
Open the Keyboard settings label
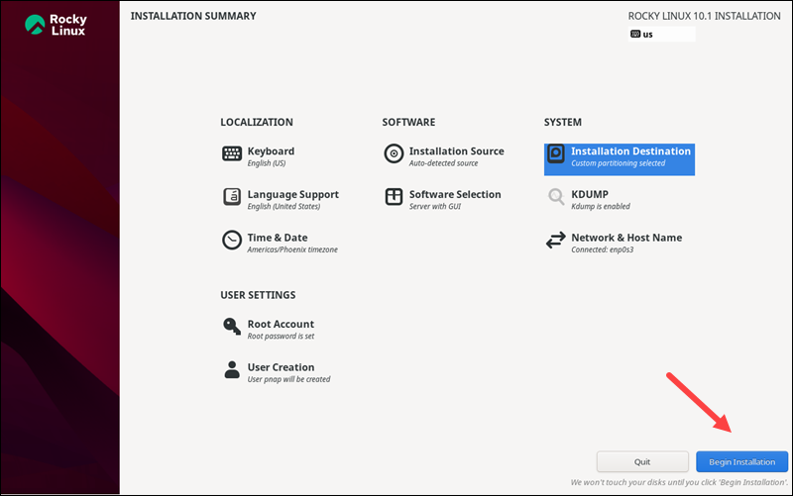click(271, 151)
